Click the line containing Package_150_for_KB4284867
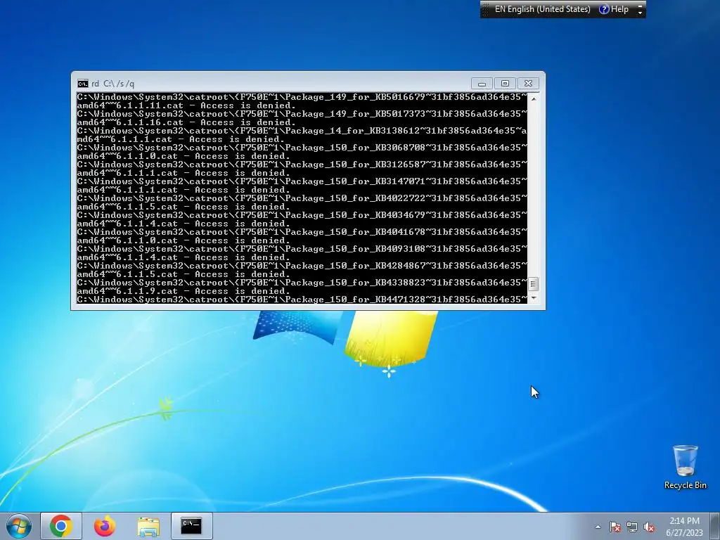The image size is (720, 540). coord(302,266)
